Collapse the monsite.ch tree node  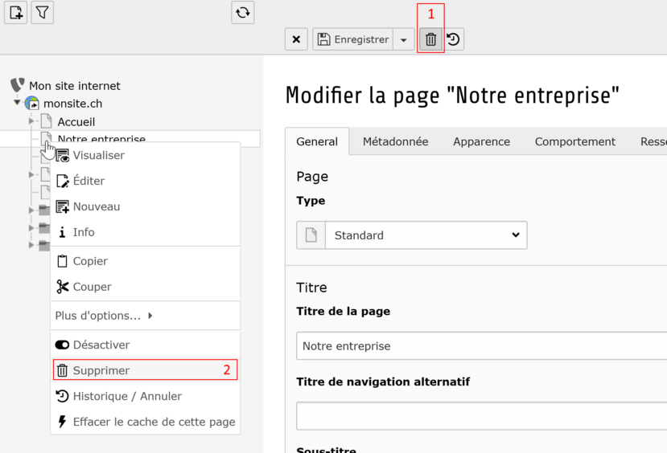(17, 103)
